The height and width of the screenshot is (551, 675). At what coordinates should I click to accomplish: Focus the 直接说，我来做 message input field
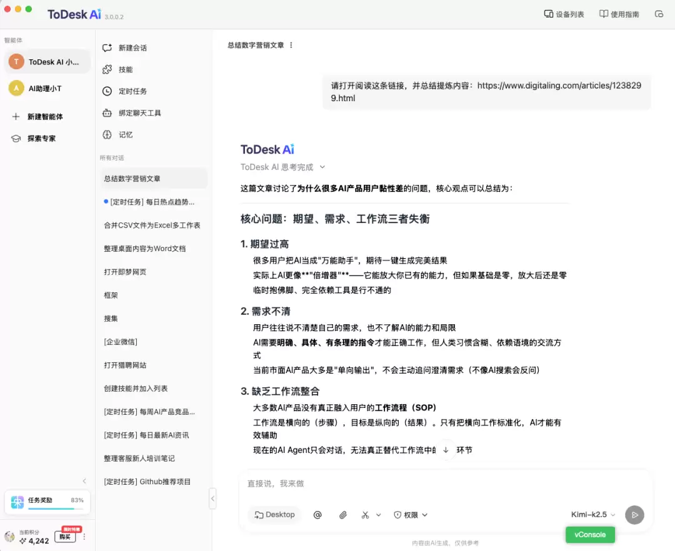(x=445, y=484)
